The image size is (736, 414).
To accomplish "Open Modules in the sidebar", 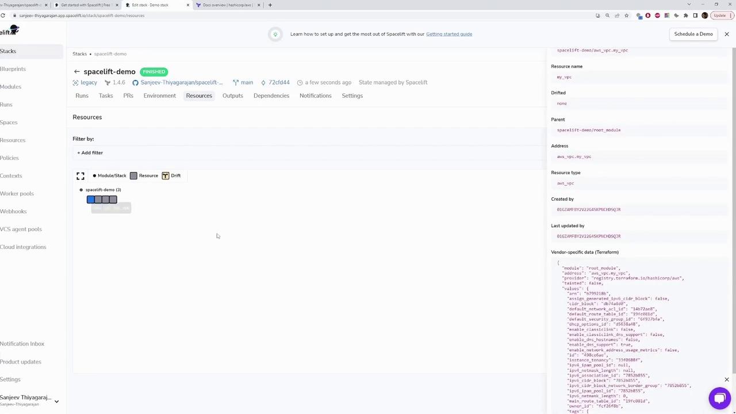I will 10,87.
